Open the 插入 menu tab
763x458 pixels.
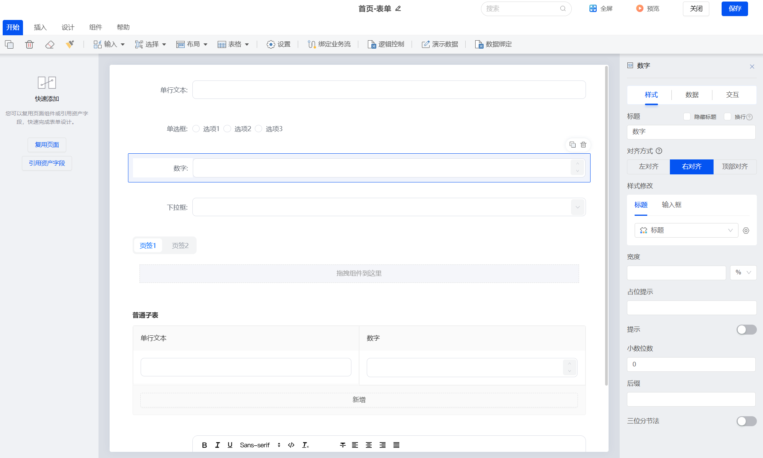pos(40,27)
